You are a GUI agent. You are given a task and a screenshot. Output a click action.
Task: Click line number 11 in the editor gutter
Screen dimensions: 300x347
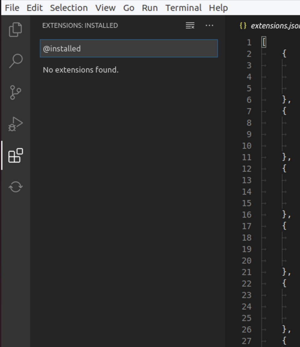point(247,157)
